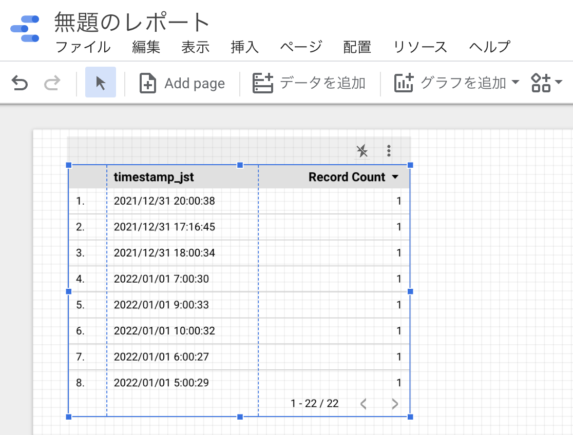Click the report title 無題のレポート
The image size is (573, 435).
[x=132, y=23]
